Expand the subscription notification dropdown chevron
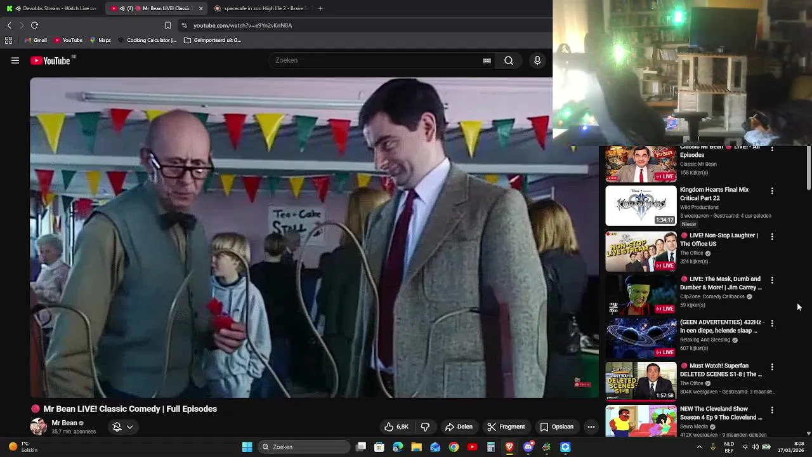 coord(129,427)
